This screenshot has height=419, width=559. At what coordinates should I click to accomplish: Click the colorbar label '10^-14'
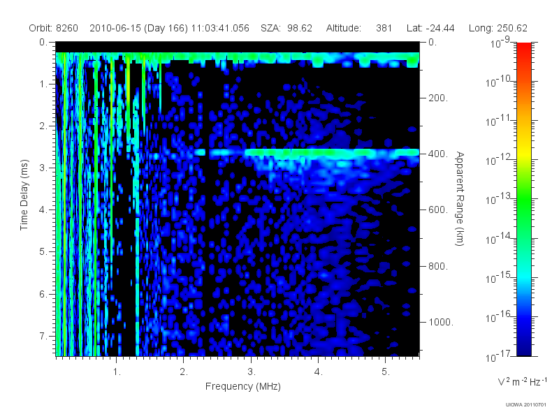pos(500,239)
